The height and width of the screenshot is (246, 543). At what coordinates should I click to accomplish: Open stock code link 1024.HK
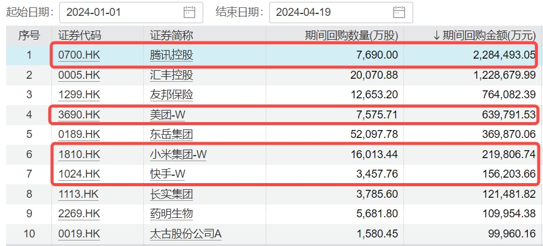(x=79, y=174)
